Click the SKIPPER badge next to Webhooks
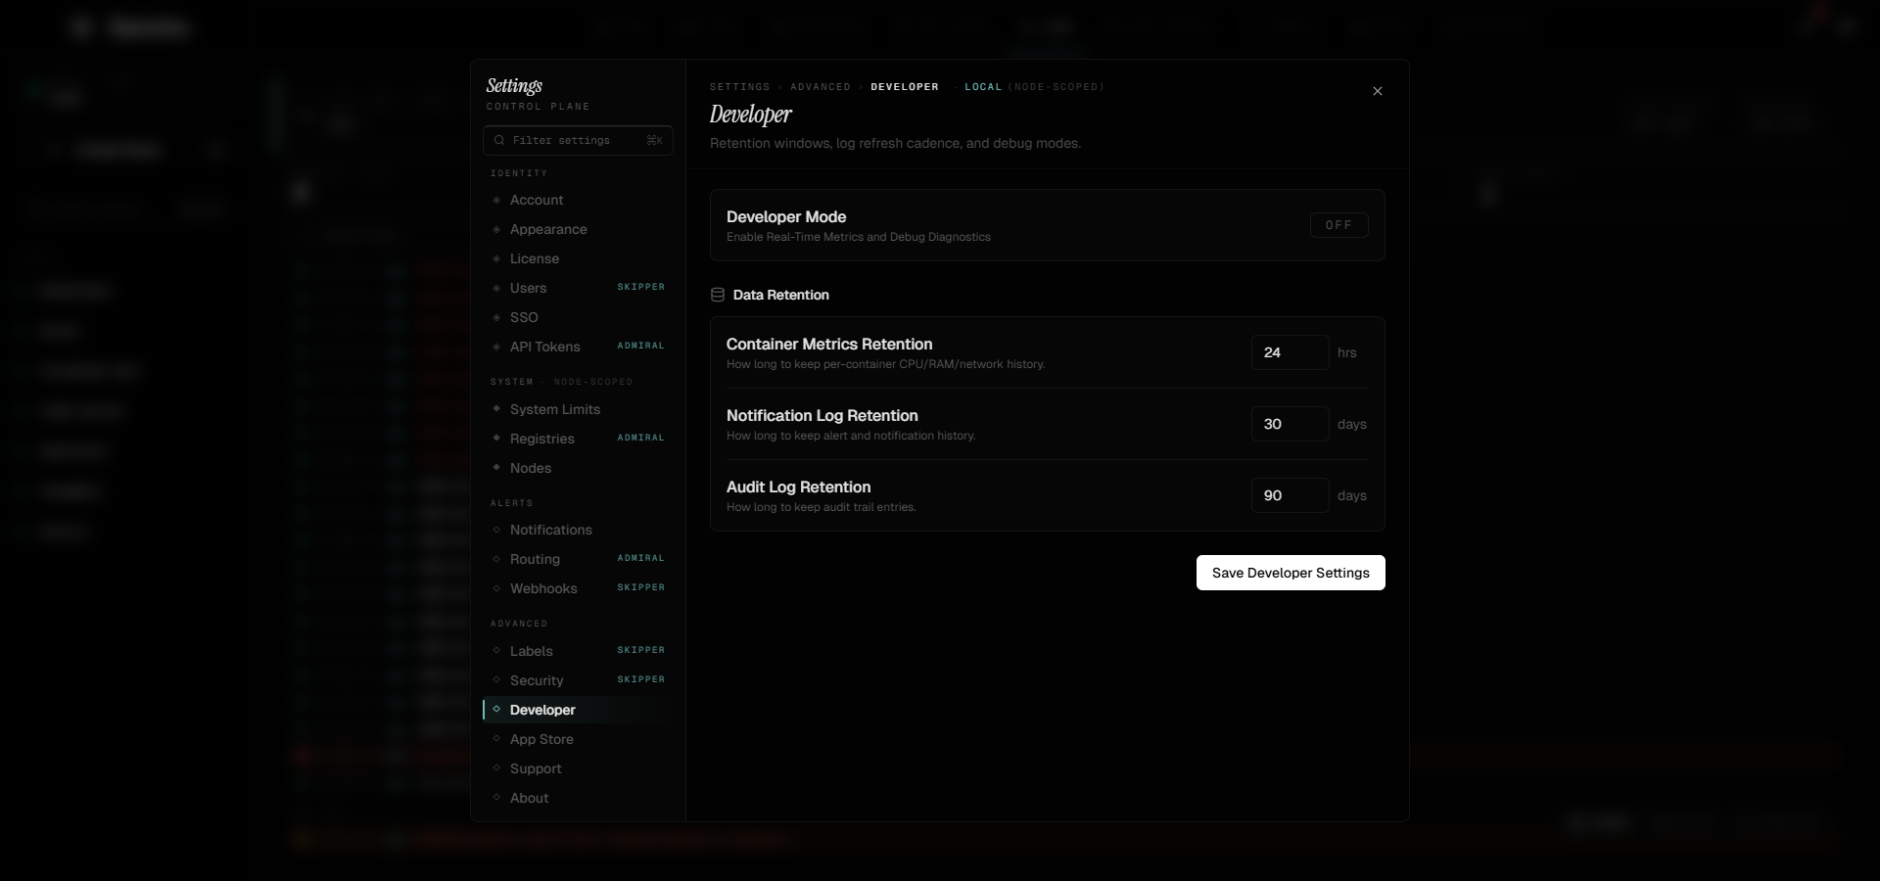 point(641,587)
